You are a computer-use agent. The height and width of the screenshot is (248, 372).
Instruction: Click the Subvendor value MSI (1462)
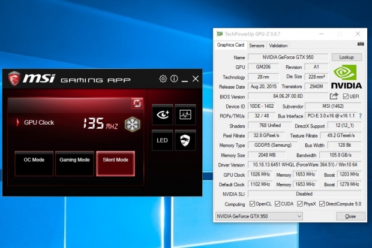coord(333,106)
